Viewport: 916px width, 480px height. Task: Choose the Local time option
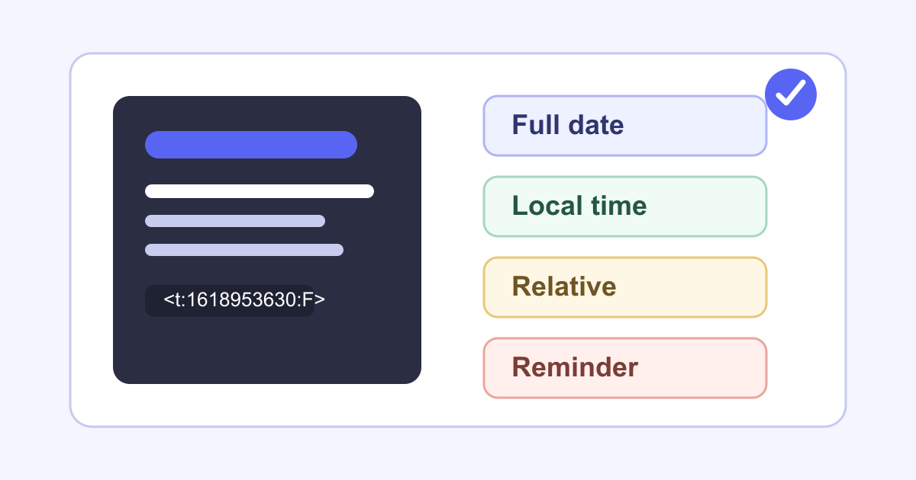coord(624,206)
